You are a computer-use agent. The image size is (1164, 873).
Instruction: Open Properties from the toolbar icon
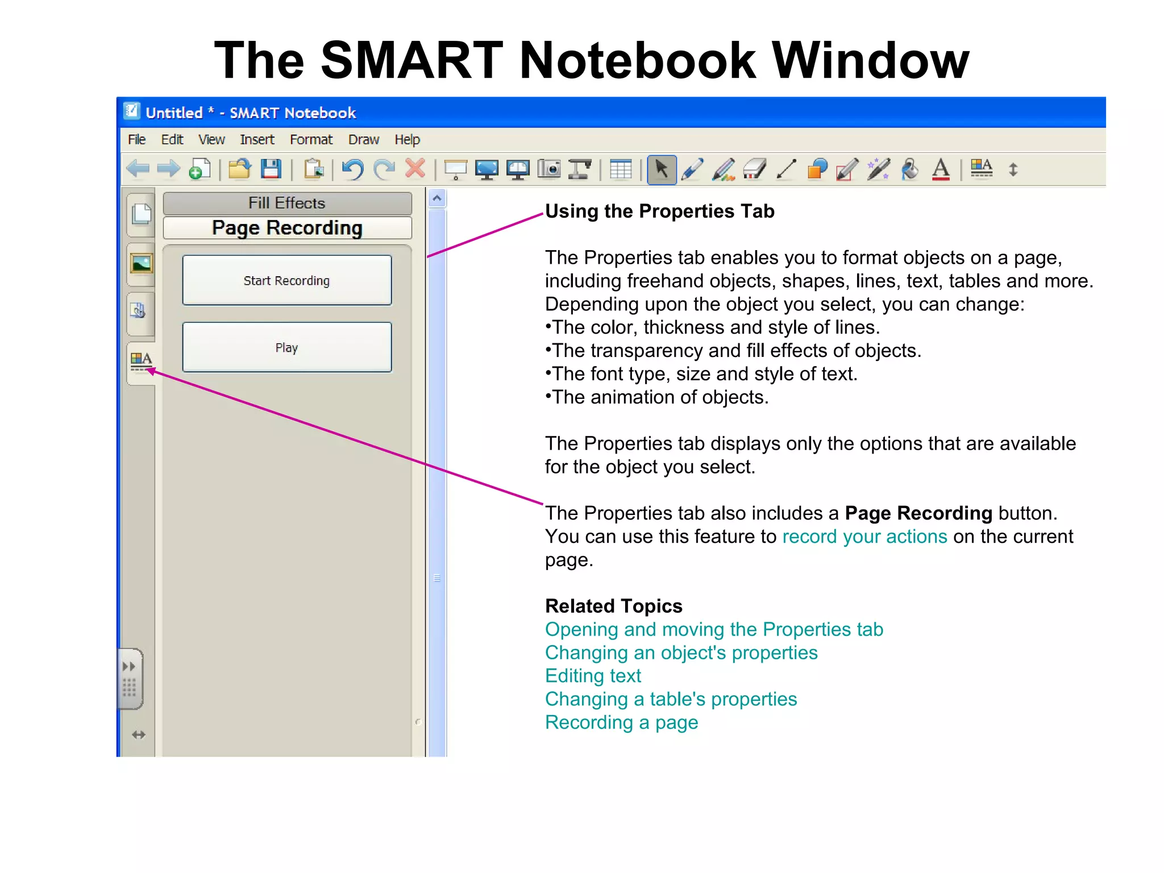(982, 168)
